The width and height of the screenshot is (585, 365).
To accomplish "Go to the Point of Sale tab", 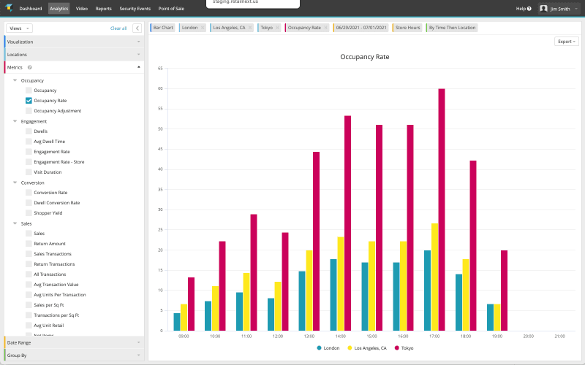I will coord(171,9).
